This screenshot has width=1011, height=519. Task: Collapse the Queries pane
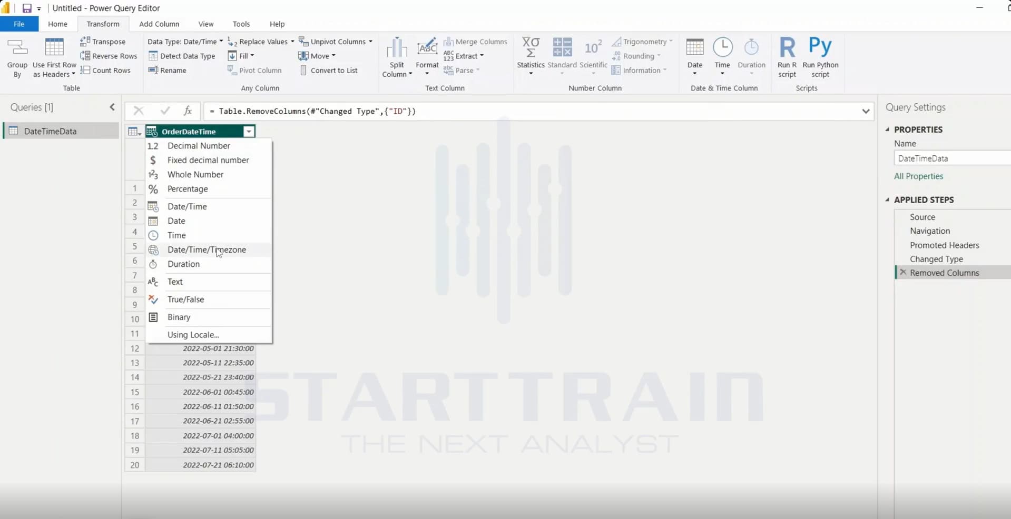click(112, 107)
